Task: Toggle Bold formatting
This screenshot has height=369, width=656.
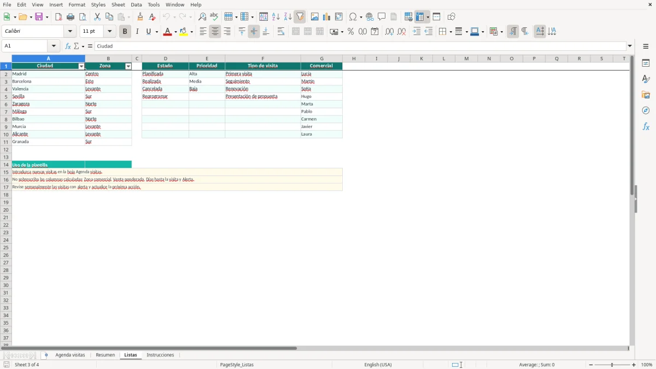Action: coord(125,32)
